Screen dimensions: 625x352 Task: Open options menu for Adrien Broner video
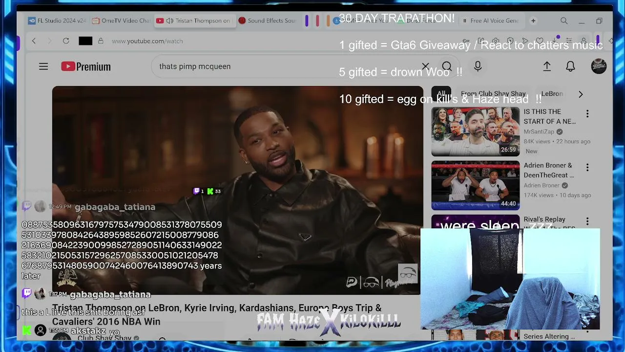point(587,167)
